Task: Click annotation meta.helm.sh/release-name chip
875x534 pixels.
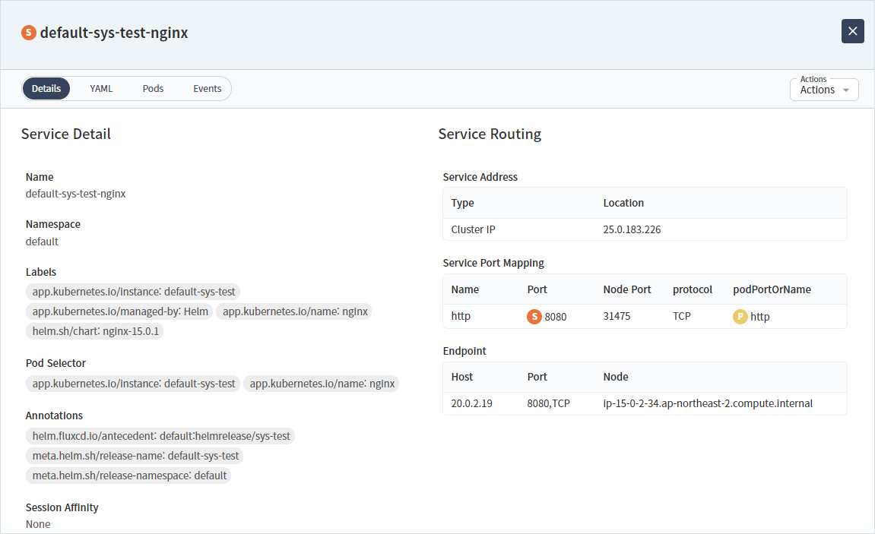Action: (x=135, y=456)
